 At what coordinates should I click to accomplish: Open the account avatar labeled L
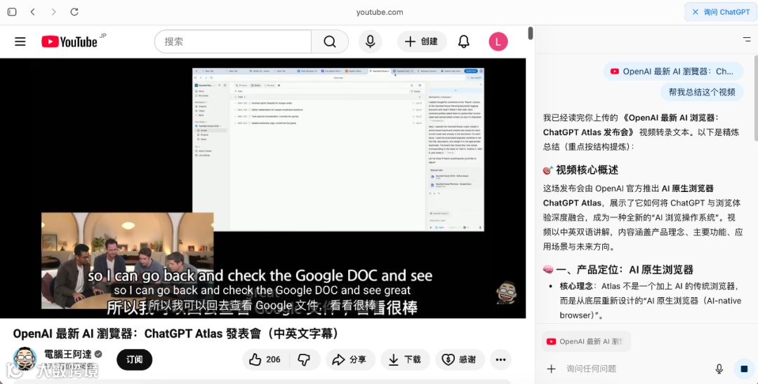point(498,41)
